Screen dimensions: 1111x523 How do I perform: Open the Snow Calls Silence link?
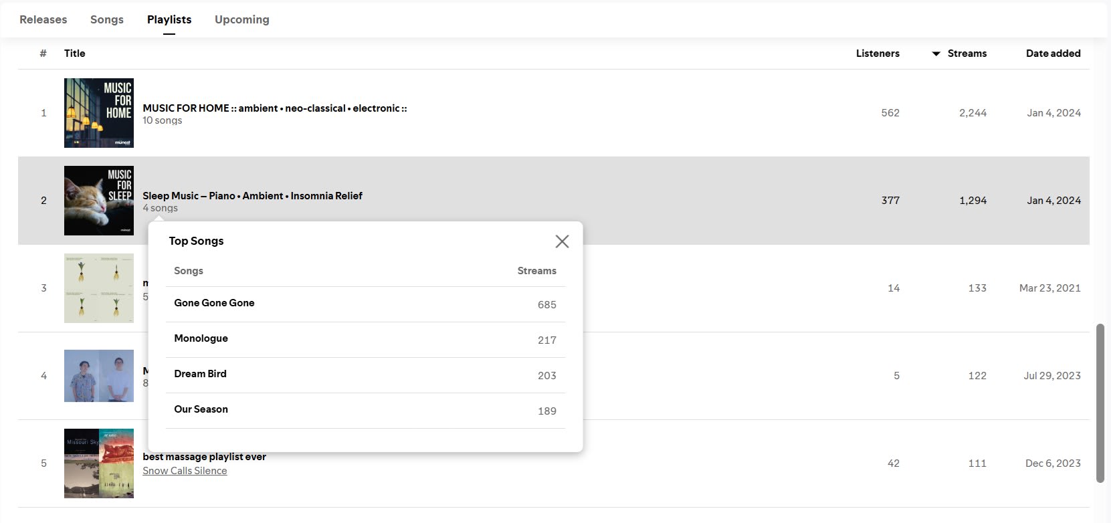tap(185, 471)
